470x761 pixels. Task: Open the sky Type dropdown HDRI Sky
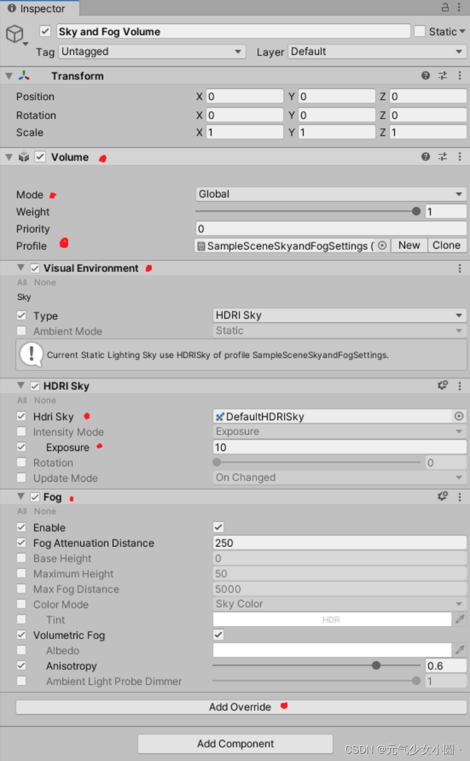click(x=340, y=315)
